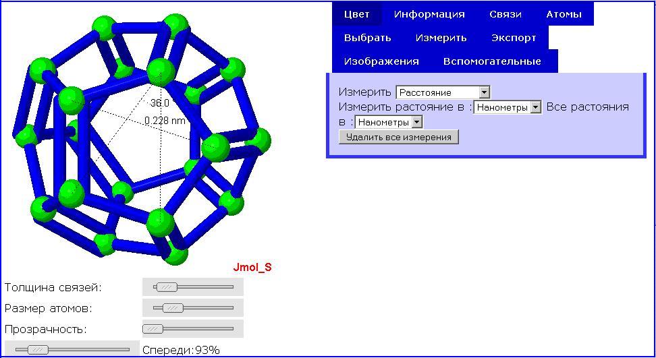Open the Экспорт tab
The width and height of the screenshot is (656, 358).
coord(514,38)
